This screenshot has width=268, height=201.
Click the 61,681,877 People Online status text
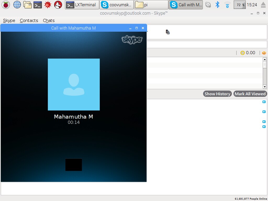point(250,199)
